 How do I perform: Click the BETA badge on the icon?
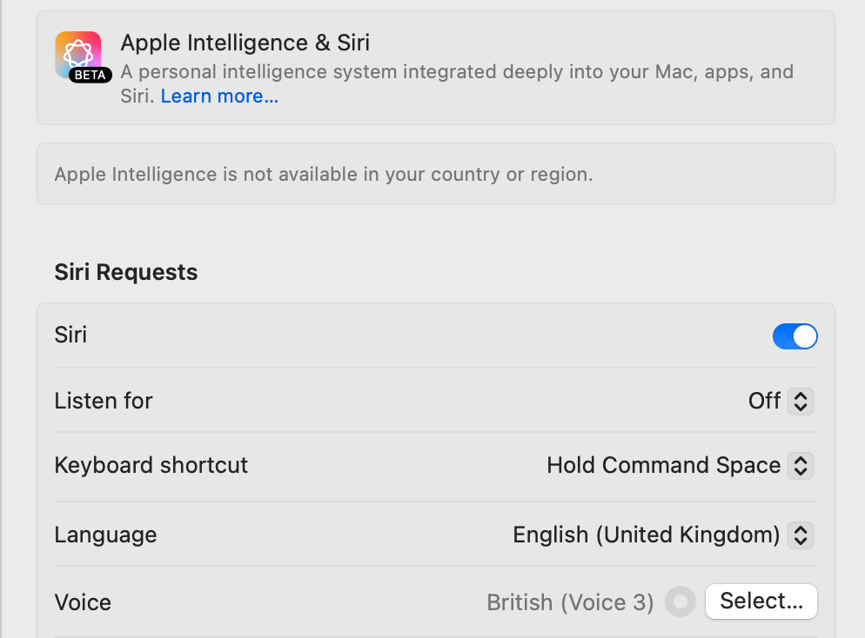[x=90, y=75]
